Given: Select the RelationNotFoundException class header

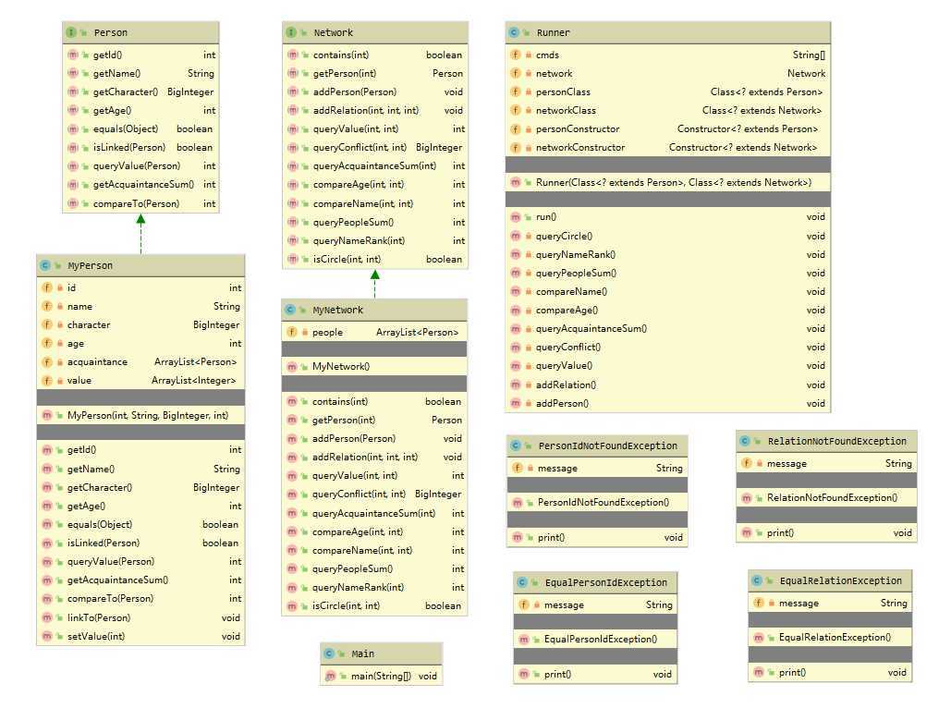Looking at the screenshot, I should (x=826, y=441).
